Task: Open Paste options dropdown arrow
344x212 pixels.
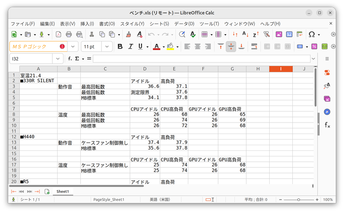Action: point(119,35)
